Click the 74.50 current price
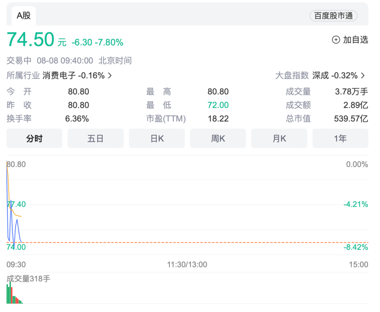Screen dimensions: 380x312 [x=31, y=39]
